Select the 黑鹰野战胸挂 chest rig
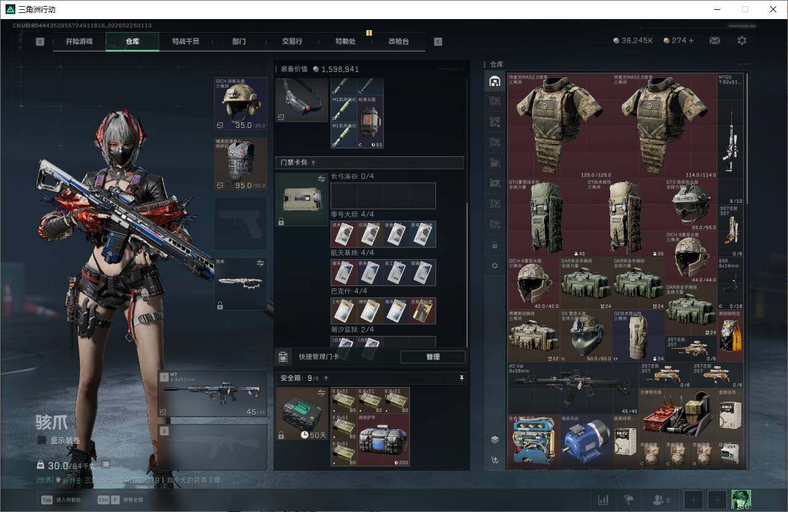 point(534,336)
